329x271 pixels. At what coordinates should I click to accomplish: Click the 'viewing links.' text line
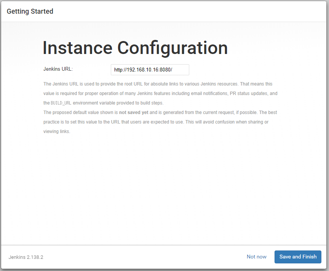[x=57, y=132]
